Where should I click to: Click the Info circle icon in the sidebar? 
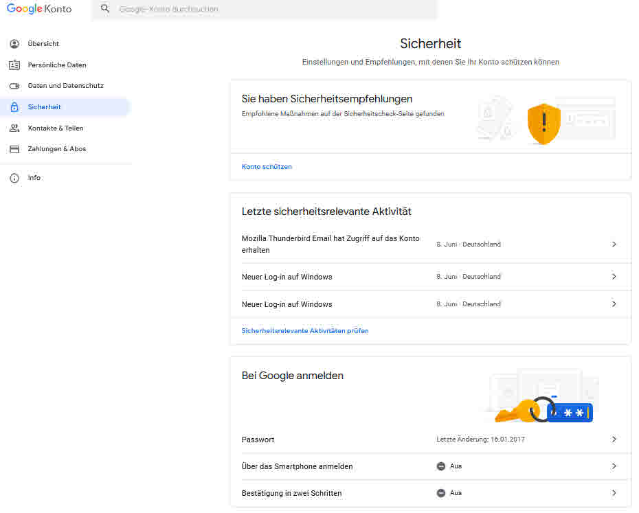(x=14, y=177)
